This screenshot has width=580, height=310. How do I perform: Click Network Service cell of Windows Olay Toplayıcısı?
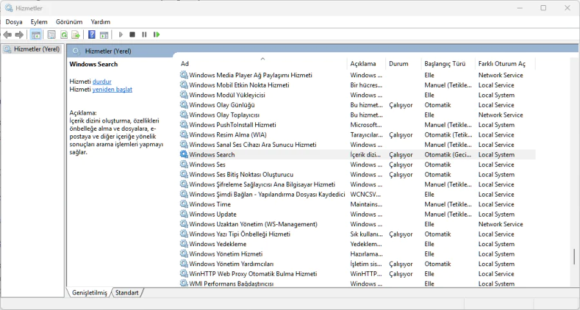(x=501, y=115)
